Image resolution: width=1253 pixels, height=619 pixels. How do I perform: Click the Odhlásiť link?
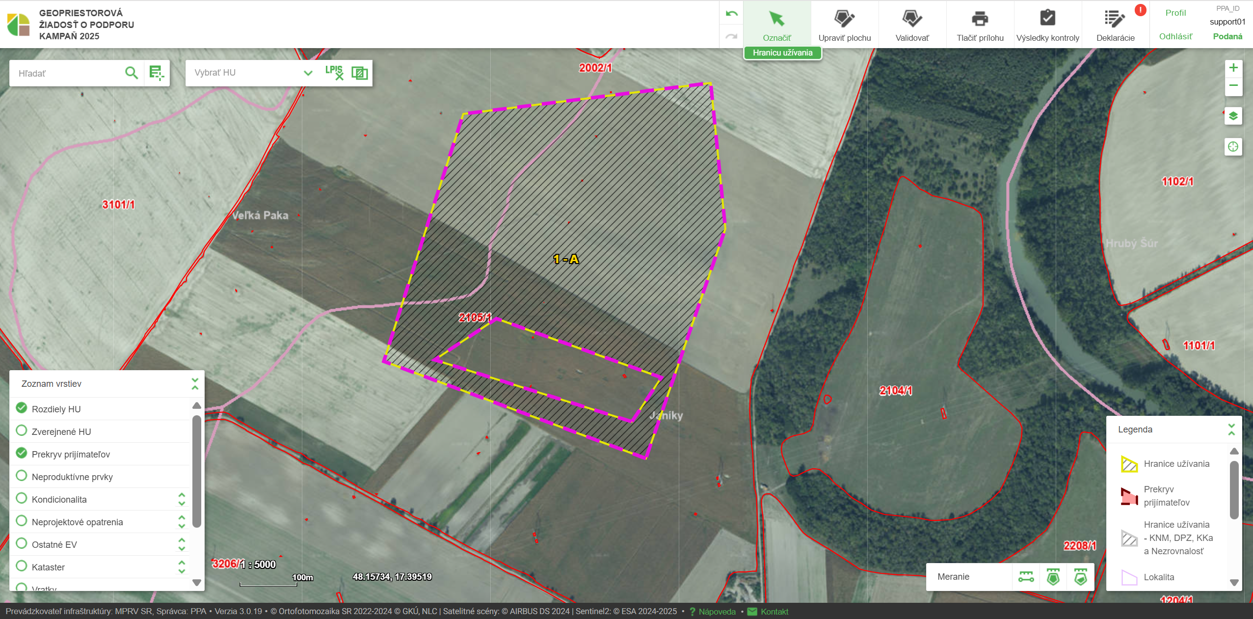click(x=1175, y=36)
